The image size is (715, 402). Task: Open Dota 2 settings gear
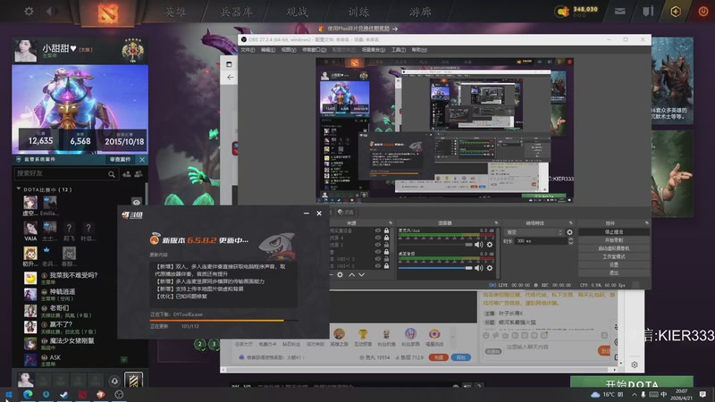click(29, 11)
